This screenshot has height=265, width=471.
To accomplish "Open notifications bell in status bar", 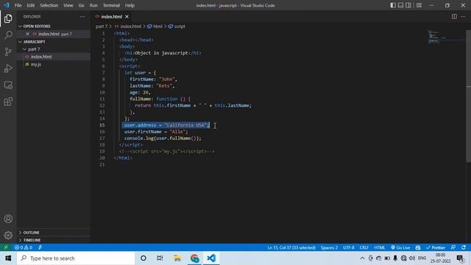I will (464, 247).
